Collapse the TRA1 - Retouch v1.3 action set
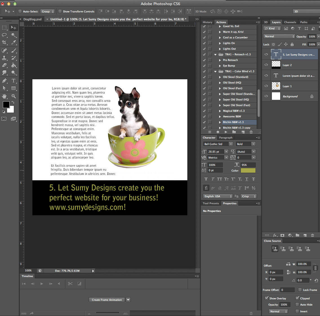The image size is (320, 316). (x=215, y=54)
